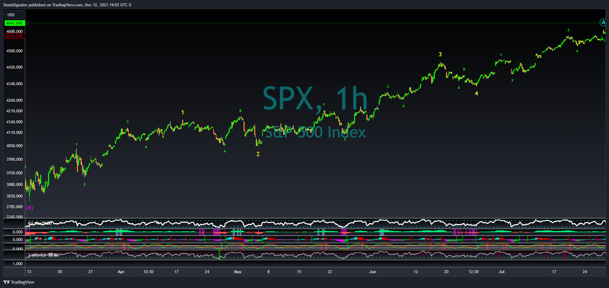Screen dimensions: 609x288
Task: Click the Jun date axis label
Action: click(373, 272)
